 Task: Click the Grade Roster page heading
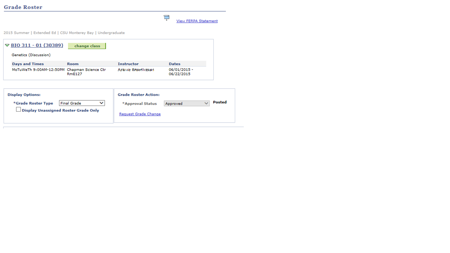(23, 7)
